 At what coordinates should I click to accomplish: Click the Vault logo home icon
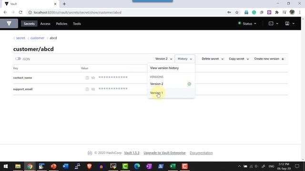click(x=9, y=23)
